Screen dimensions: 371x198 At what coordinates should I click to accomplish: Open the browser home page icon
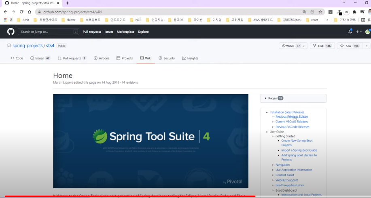(30, 12)
